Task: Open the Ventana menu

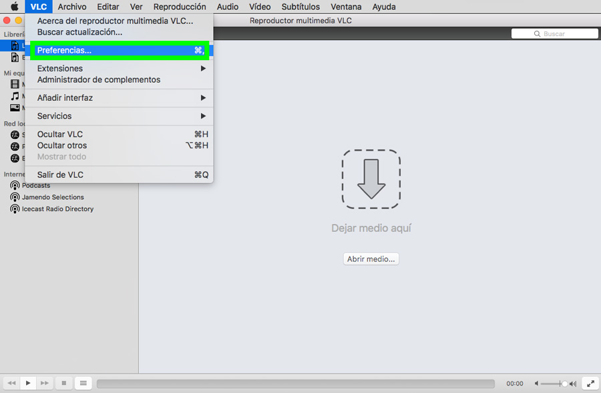Action: pos(346,7)
